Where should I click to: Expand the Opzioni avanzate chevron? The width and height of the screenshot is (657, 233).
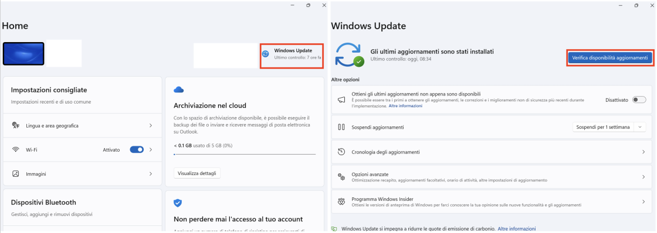pyautogui.click(x=644, y=177)
